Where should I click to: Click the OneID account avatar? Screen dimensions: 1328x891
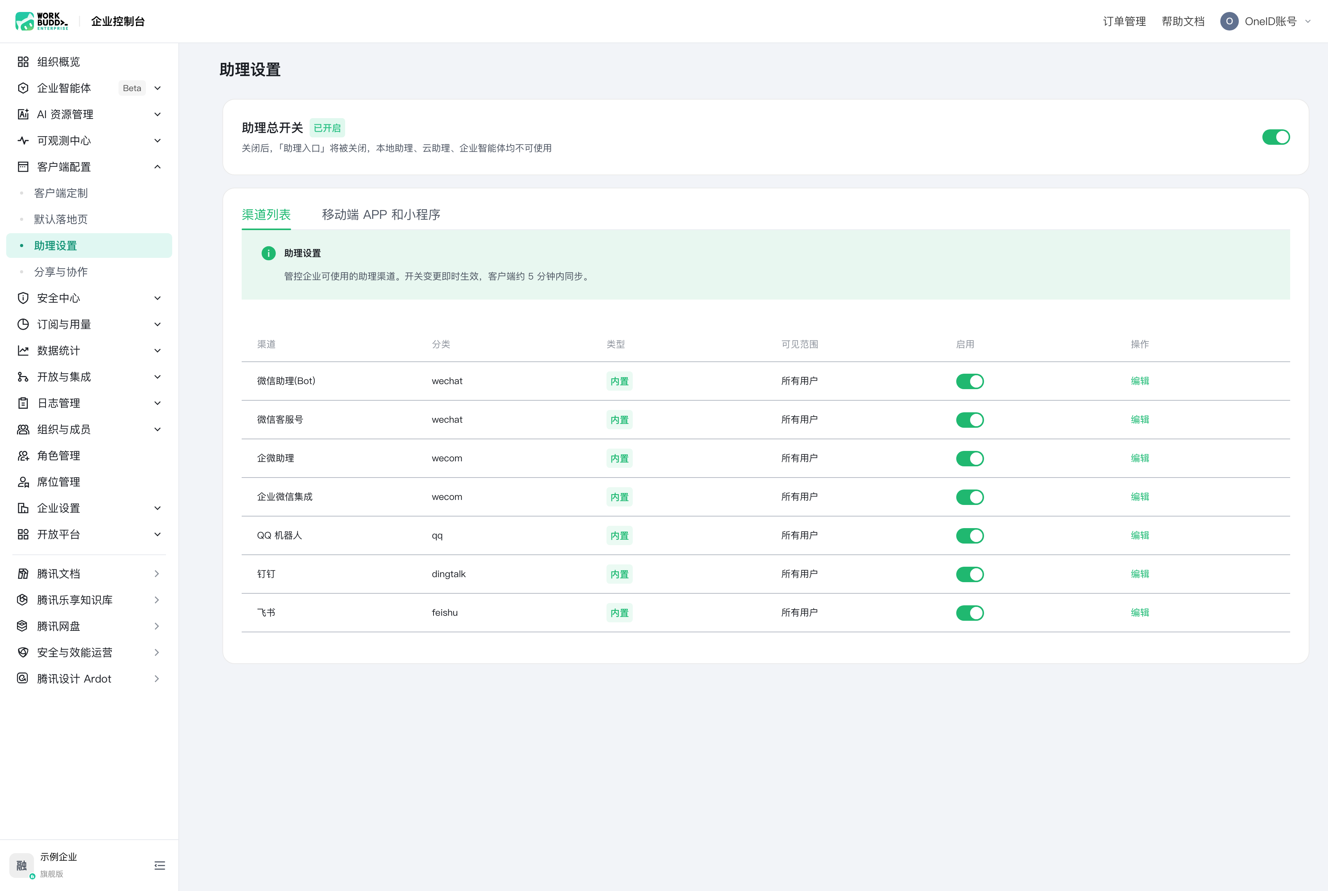[x=1229, y=21]
